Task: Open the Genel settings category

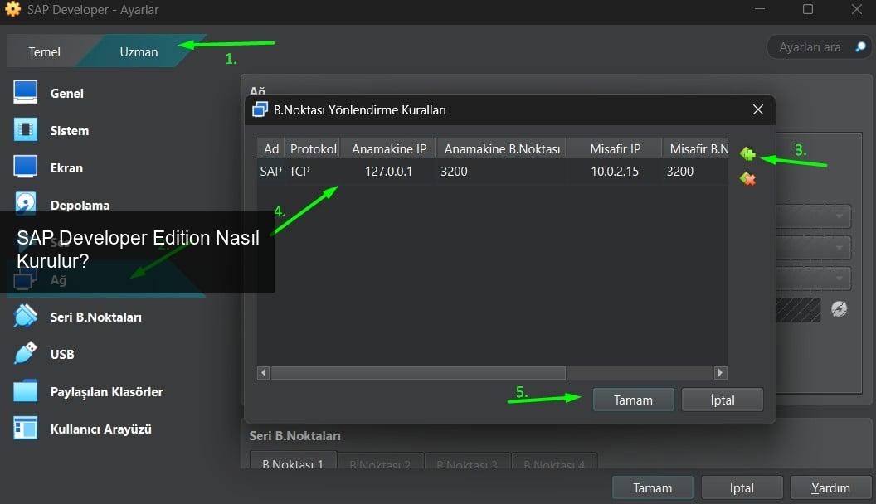Action: [x=66, y=93]
